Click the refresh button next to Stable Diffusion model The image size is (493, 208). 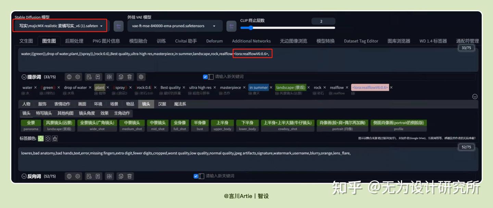tap(118, 26)
